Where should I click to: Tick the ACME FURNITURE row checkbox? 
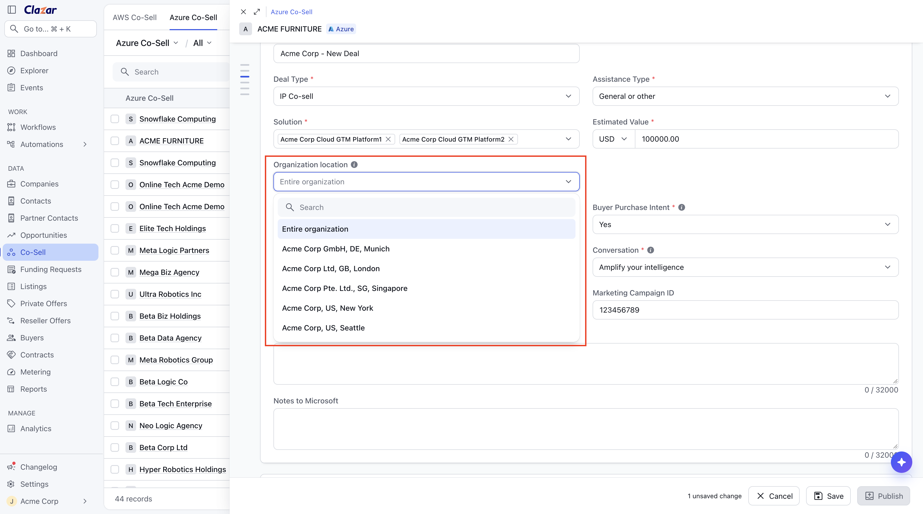pyautogui.click(x=115, y=141)
